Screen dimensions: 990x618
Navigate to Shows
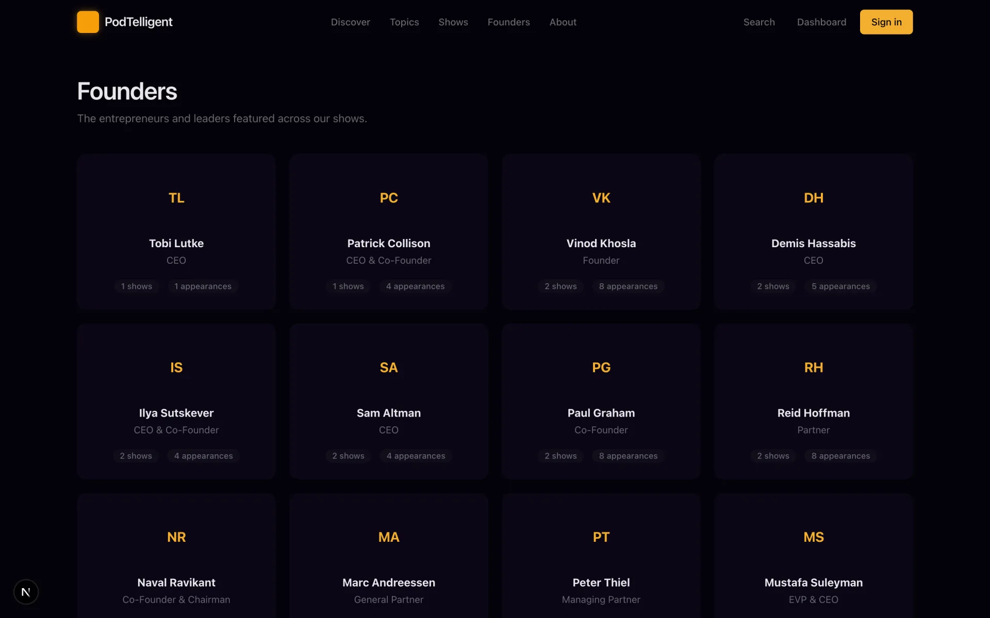[x=453, y=22]
